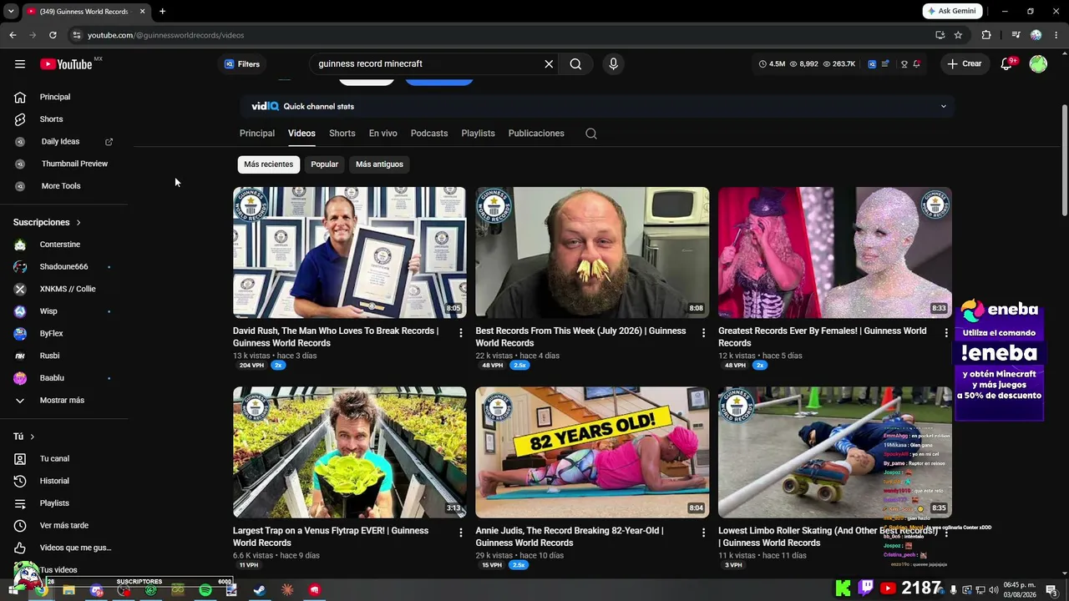
Task: Open Spotify from the taskbar
Action: [x=205, y=590]
